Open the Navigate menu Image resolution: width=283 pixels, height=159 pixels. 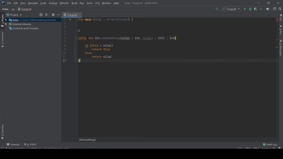pyautogui.click(x=33, y=3)
